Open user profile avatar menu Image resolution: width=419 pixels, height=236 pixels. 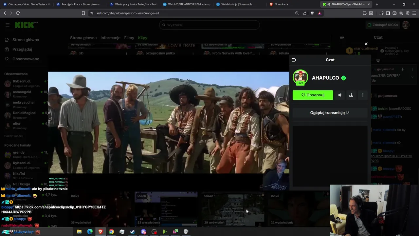click(x=406, y=25)
